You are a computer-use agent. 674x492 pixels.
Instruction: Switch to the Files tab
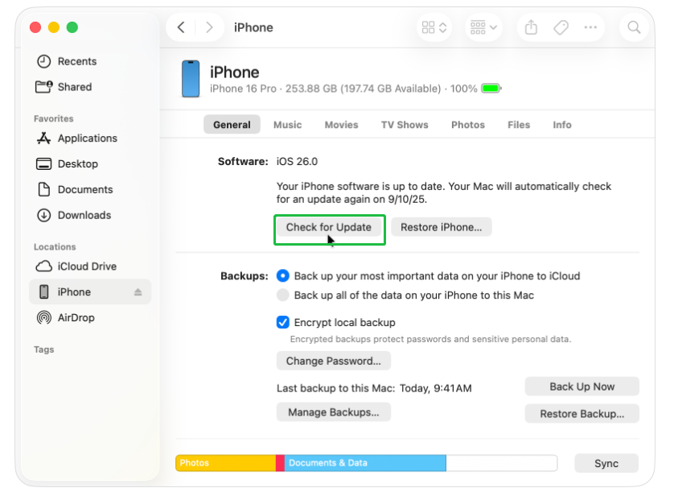click(519, 125)
